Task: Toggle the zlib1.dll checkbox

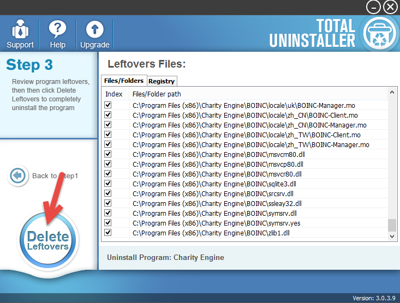Action: pos(108,233)
